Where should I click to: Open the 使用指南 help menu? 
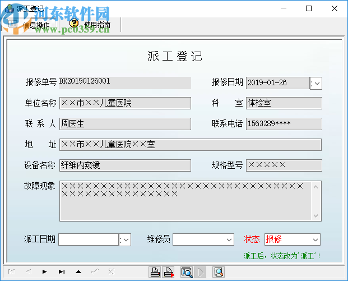tap(90, 24)
